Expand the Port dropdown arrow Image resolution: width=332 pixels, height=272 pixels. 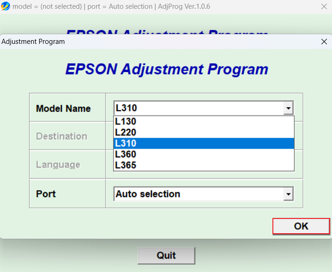click(x=289, y=194)
